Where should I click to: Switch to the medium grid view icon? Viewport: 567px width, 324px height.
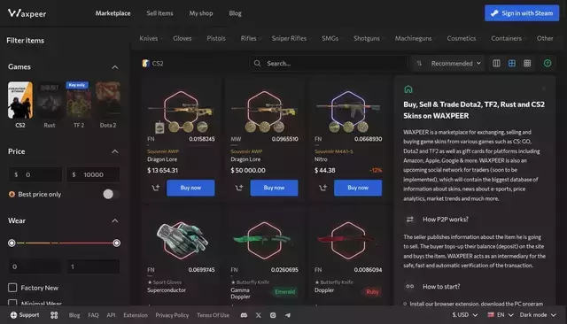coord(512,64)
